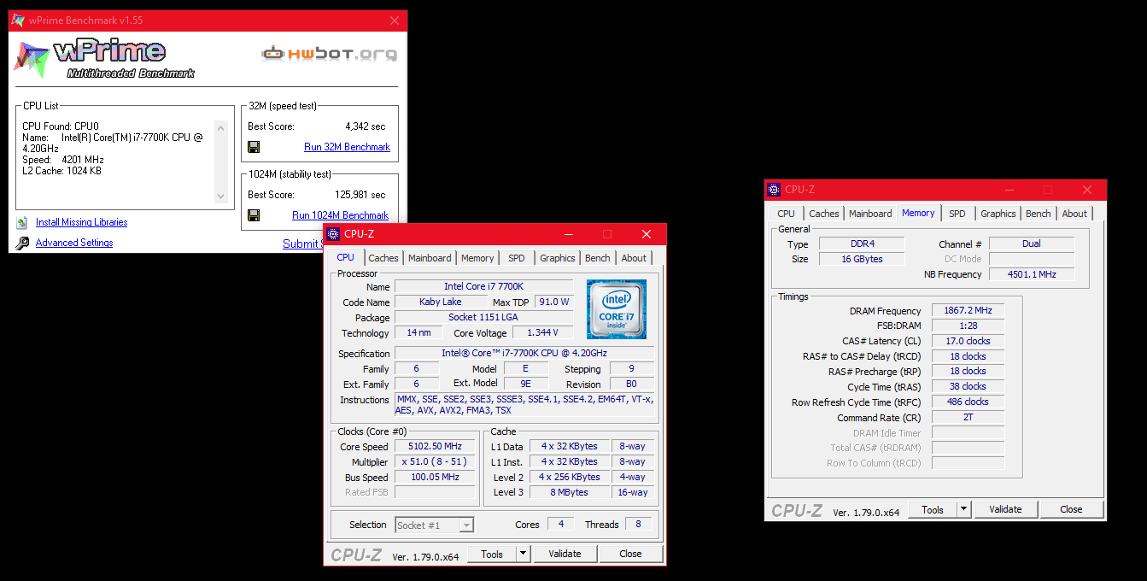Expand Tools dropdown arrow in memory window
The height and width of the screenshot is (581, 1147).
pos(963,509)
